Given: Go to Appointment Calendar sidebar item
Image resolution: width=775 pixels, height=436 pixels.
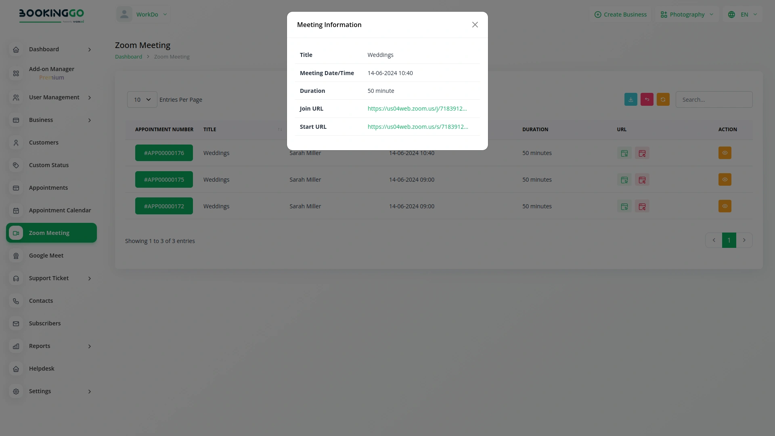Looking at the screenshot, I should point(60,210).
